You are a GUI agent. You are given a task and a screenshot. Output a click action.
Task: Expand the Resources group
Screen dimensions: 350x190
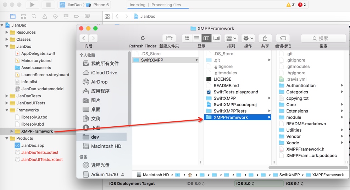[7, 32]
